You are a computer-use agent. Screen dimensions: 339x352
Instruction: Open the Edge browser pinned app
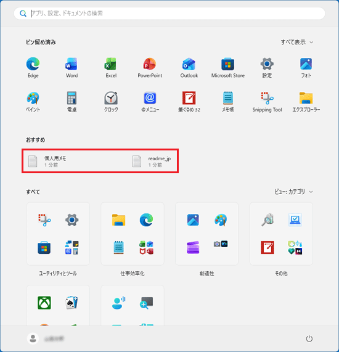[33, 68]
